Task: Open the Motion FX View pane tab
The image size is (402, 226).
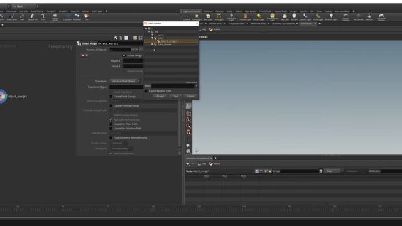Action: [x=258, y=24]
